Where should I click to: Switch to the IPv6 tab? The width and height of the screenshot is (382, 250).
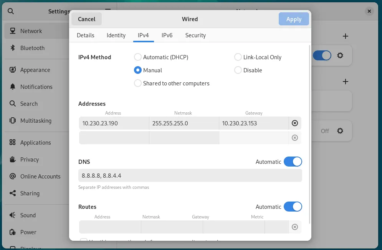point(167,35)
